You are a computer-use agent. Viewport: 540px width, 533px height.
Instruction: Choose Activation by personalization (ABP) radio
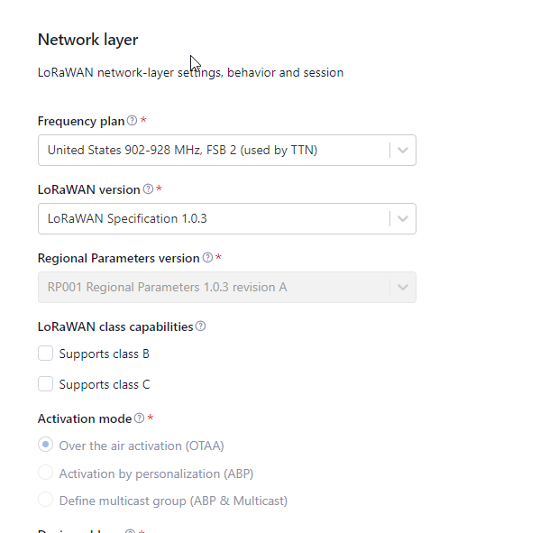[45, 473]
